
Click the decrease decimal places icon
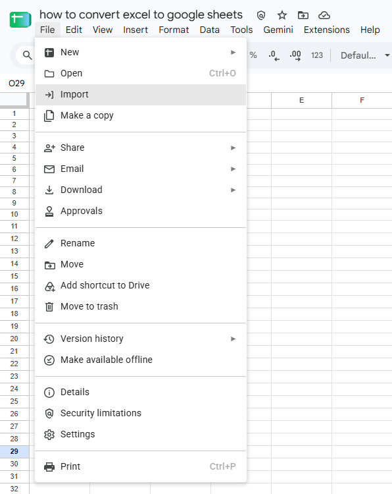(274, 55)
